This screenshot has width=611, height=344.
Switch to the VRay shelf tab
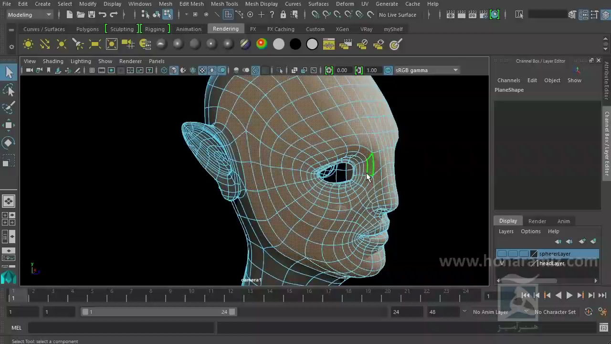[366, 29]
